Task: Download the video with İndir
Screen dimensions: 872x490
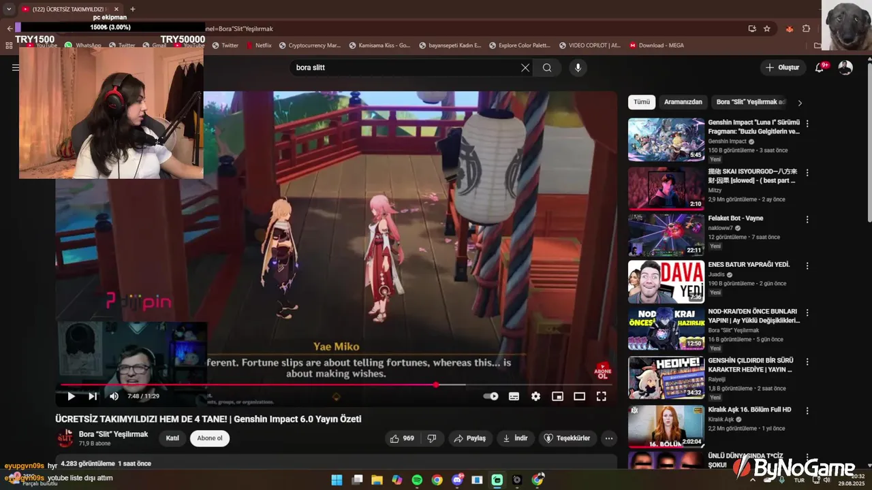Action: point(516,438)
